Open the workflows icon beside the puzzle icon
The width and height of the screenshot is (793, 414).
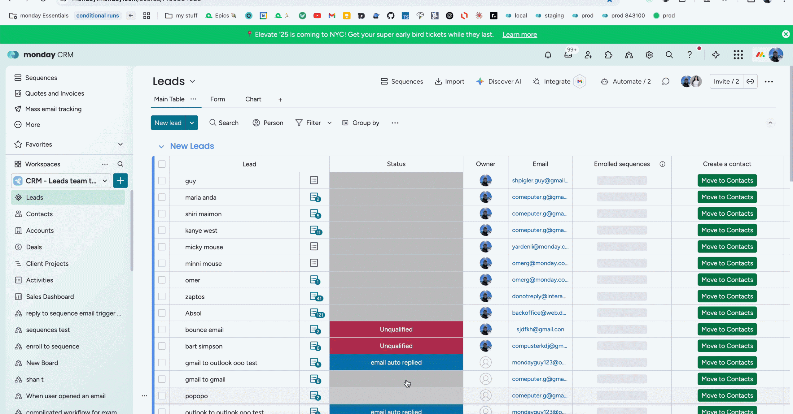629,55
